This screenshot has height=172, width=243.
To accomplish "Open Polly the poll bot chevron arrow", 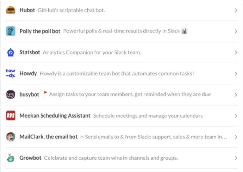I will coord(236,31).
